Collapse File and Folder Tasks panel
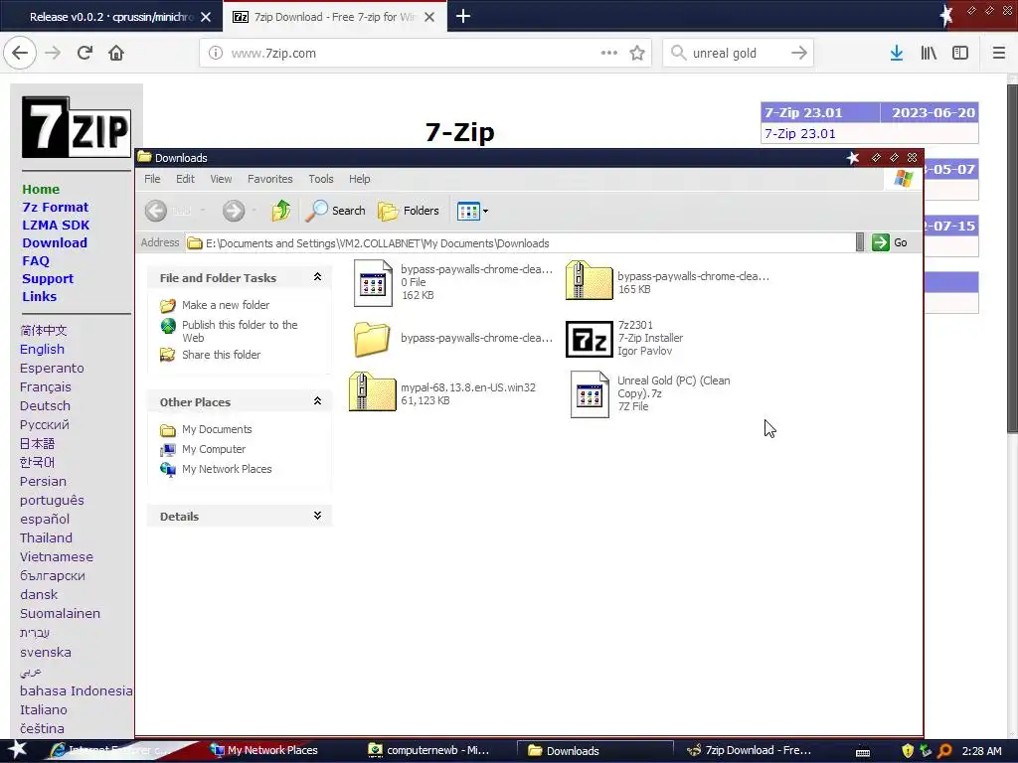1018x763 pixels. (x=317, y=277)
